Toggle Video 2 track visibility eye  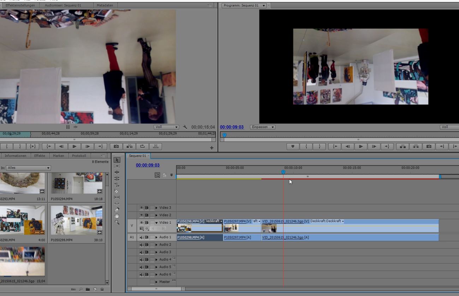[x=142, y=215]
